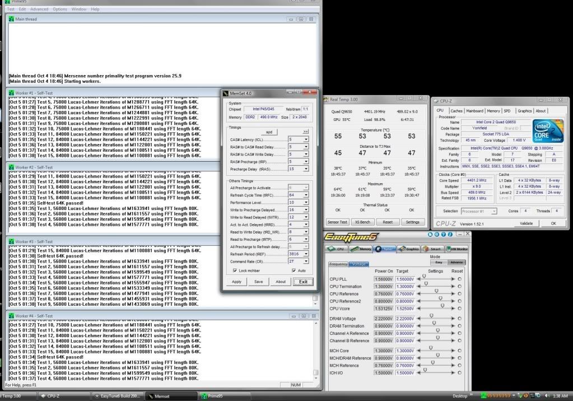Open the Precharge Delay (tRAS) dropdown
This screenshot has height=401, width=573.
click(306, 169)
